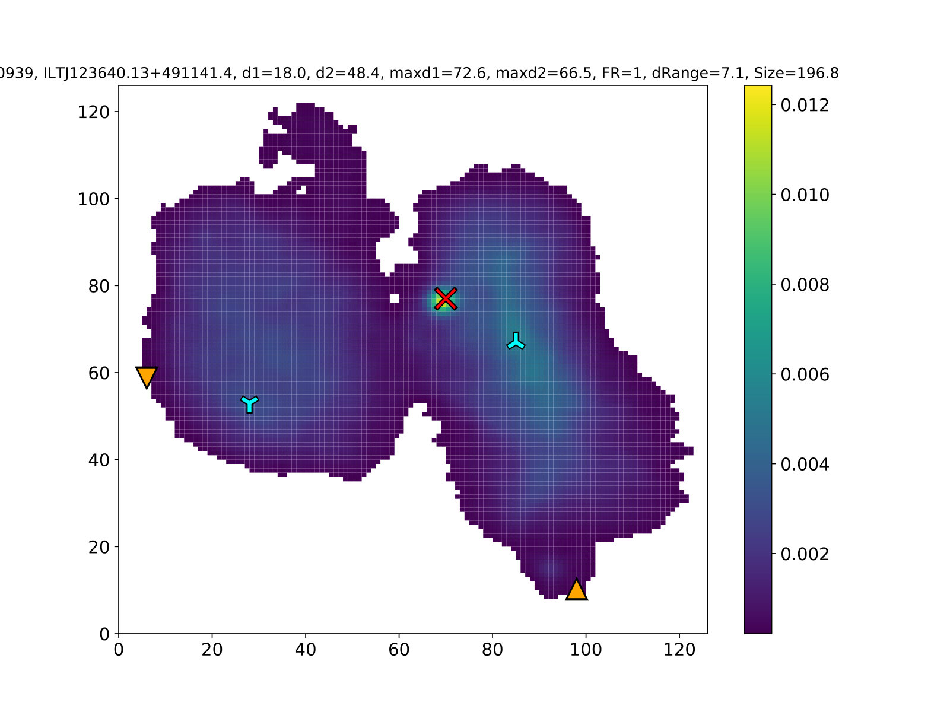Click the x-axis tick label 60
The image size is (950, 712).
coord(399,650)
